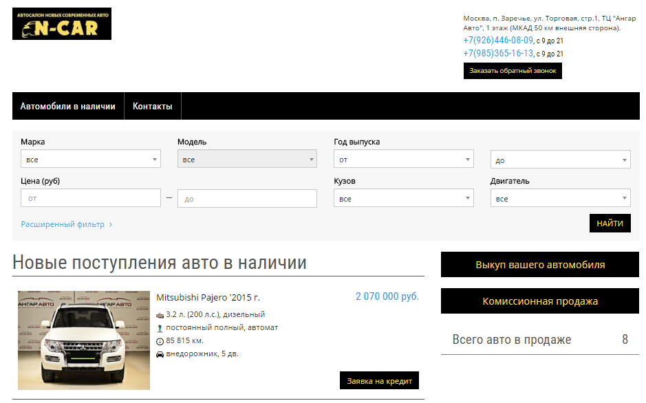The width and height of the screenshot is (646, 403).
Task: Click the chevron next to Расширенный фильтр
Action: point(110,225)
